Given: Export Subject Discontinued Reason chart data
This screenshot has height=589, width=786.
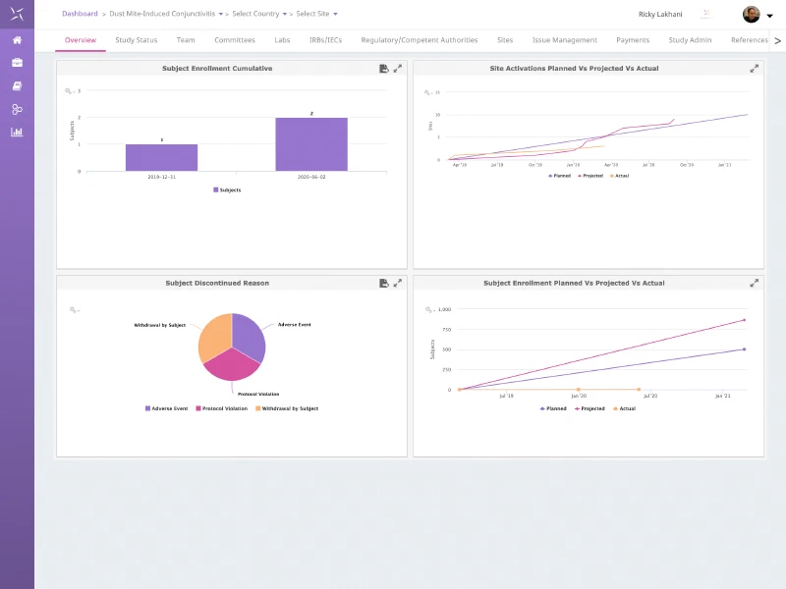Looking at the screenshot, I should (384, 284).
